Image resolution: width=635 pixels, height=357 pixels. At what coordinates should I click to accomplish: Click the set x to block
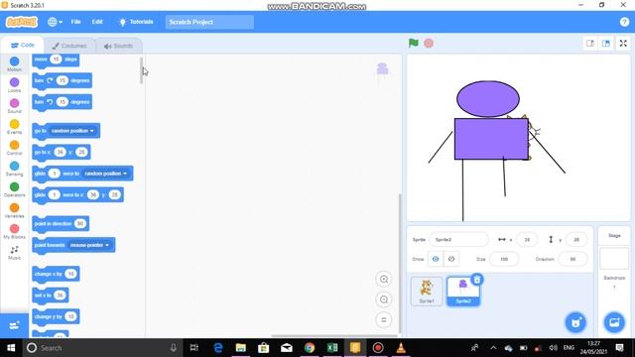click(x=51, y=296)
